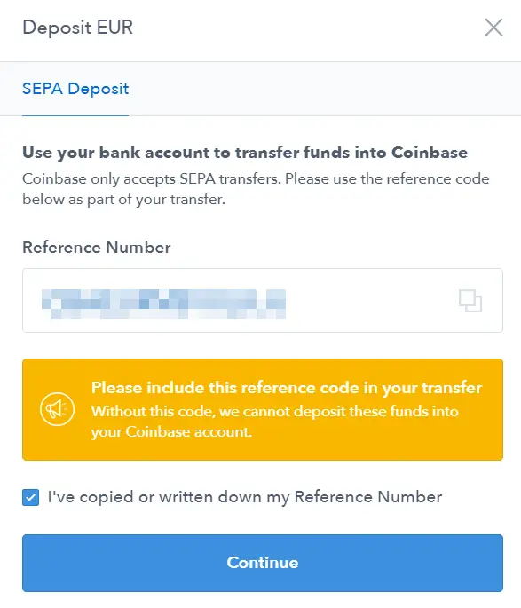Click the Deposit EUR dialog title
Image resolution: width=521 pixels, height=608 pixels.
pyautogui.click(x=77, y=28)
